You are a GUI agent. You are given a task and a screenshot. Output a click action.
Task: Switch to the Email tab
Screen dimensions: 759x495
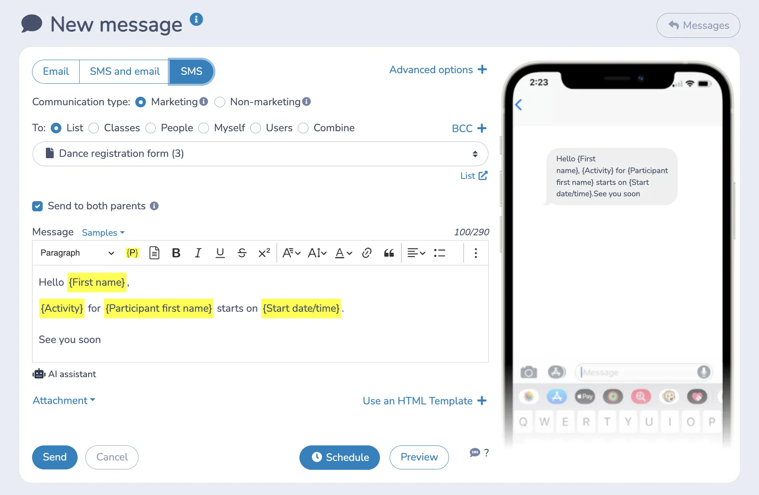pos(56,72)
